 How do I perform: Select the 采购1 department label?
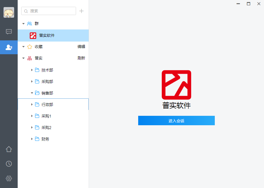point(46,116)
